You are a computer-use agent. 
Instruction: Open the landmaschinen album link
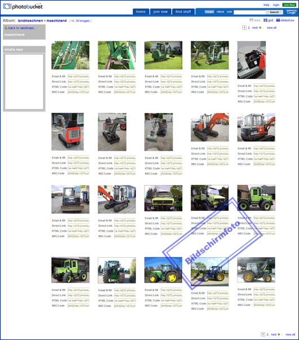click(x=30, y=21)
